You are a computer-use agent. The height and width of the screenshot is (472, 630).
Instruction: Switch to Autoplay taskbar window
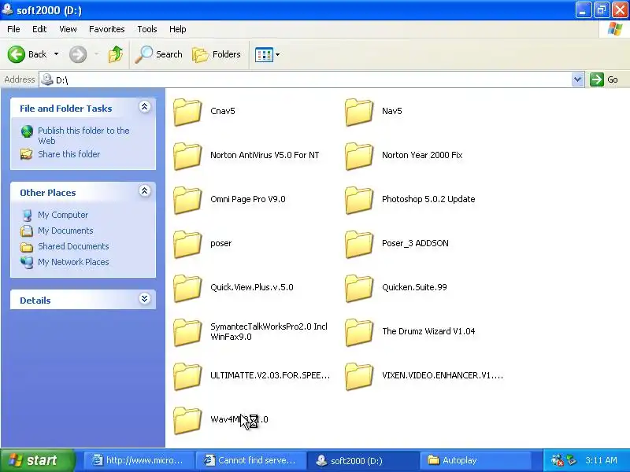(x=476, y=460)
